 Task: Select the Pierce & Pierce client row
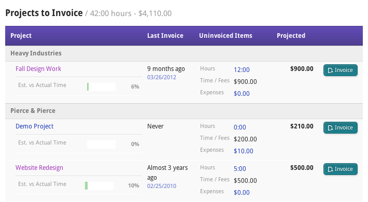(x=184, y=111)
